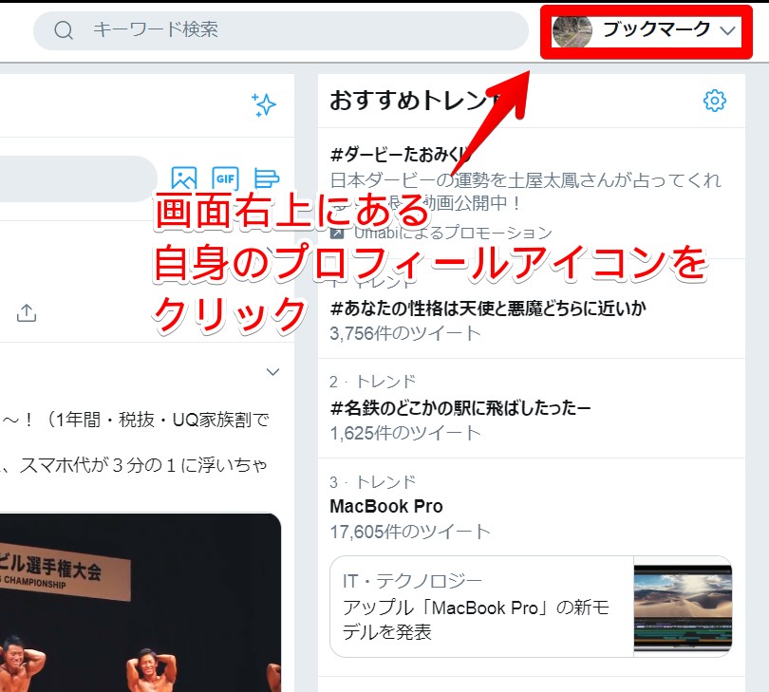Click the poll icon in tweet composer

pos(267,178)
